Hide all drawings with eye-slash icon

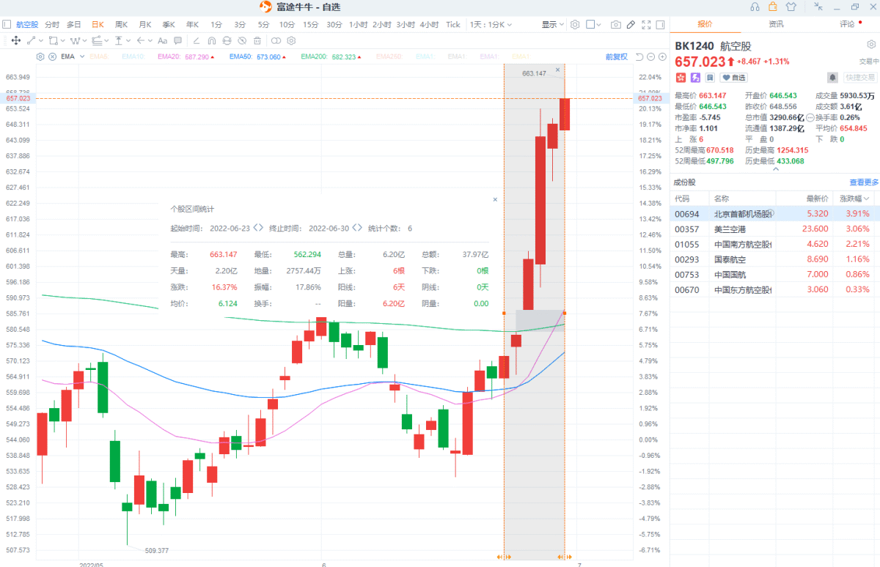[x=242, y=40]
